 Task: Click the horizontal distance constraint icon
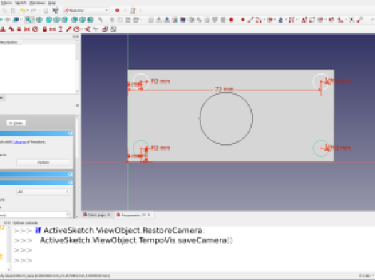coord(53,29)
